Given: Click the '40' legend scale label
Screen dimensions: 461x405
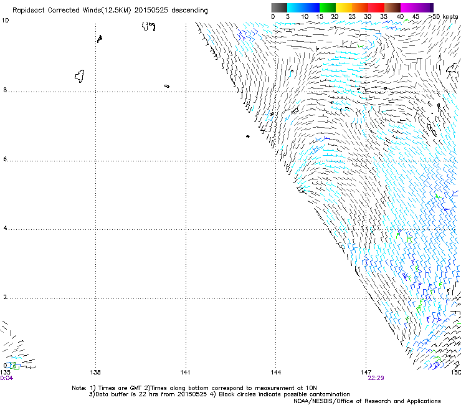Looking at the screenshot, I should pyautogui.click(x=400, y=17).
